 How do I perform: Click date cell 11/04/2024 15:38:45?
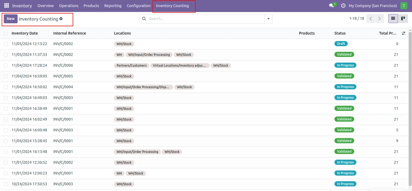click(29, 141)
